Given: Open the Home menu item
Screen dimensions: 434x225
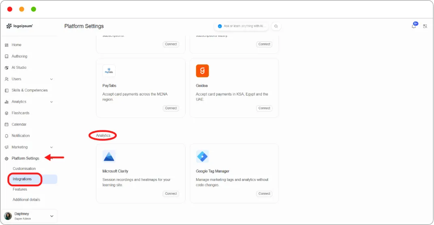Looking at the screenshot, I should [16, 45].
